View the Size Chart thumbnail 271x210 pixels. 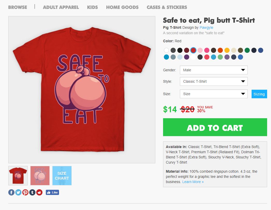[x=62, y=176]
